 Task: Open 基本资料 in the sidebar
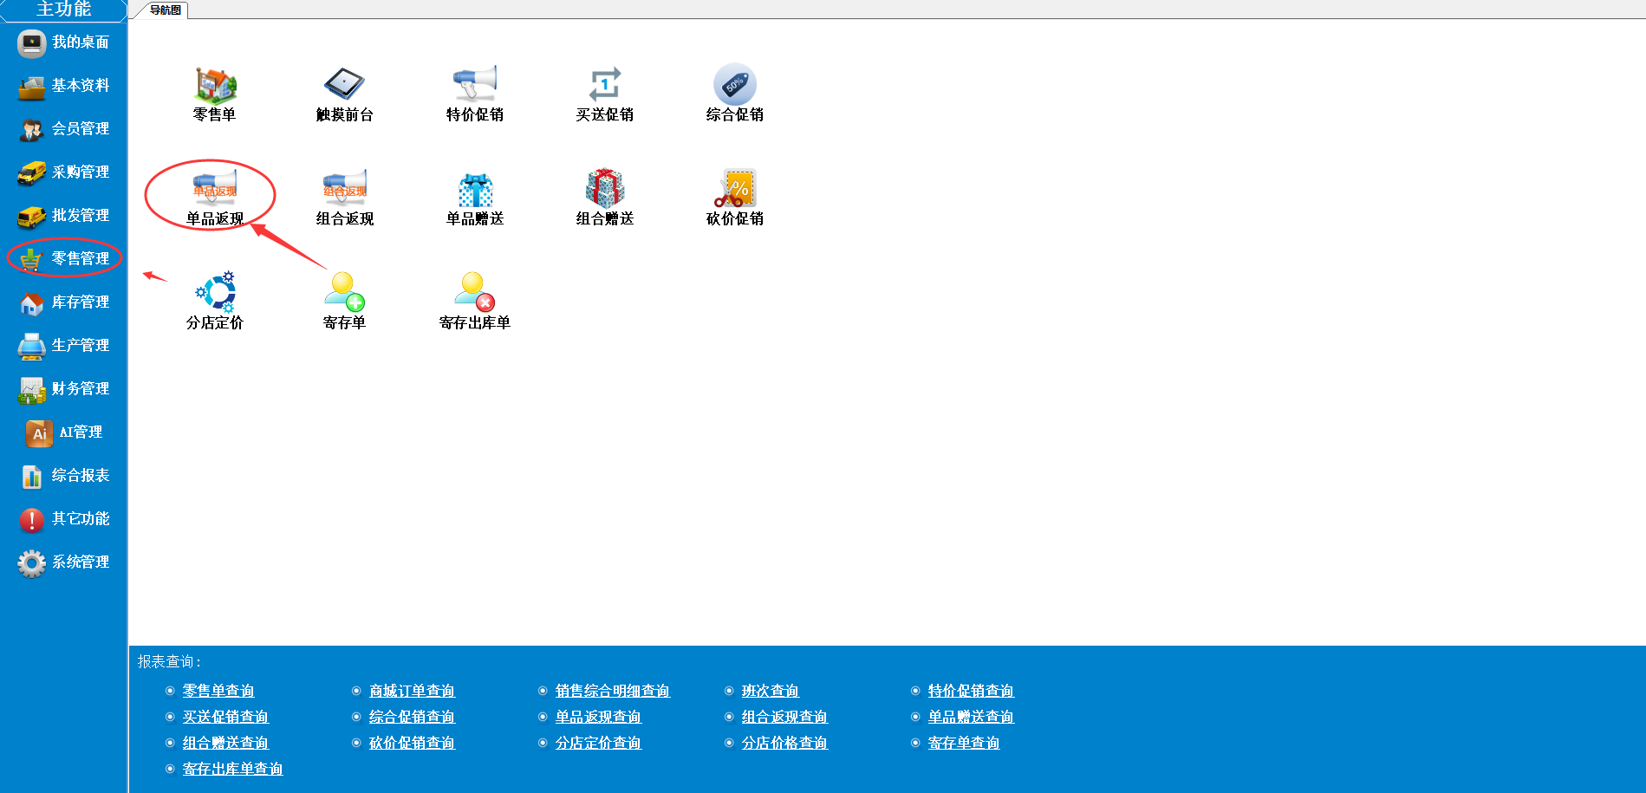pyautogui.click(x=64, y=86)
